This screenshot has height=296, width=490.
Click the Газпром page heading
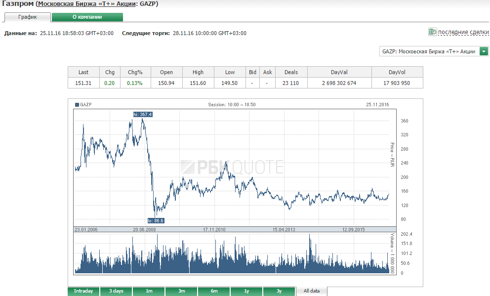coord(17,4)
